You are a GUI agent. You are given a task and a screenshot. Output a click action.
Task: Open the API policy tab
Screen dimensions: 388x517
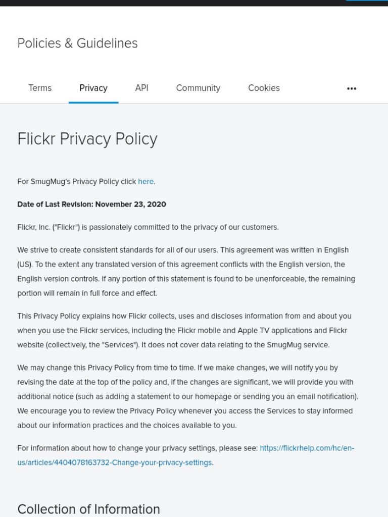pyautogui.click(x=141, y=88)
